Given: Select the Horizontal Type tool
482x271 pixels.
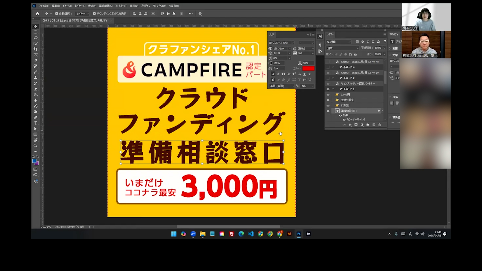Looking at the screenshot, I should pos(35,123).
